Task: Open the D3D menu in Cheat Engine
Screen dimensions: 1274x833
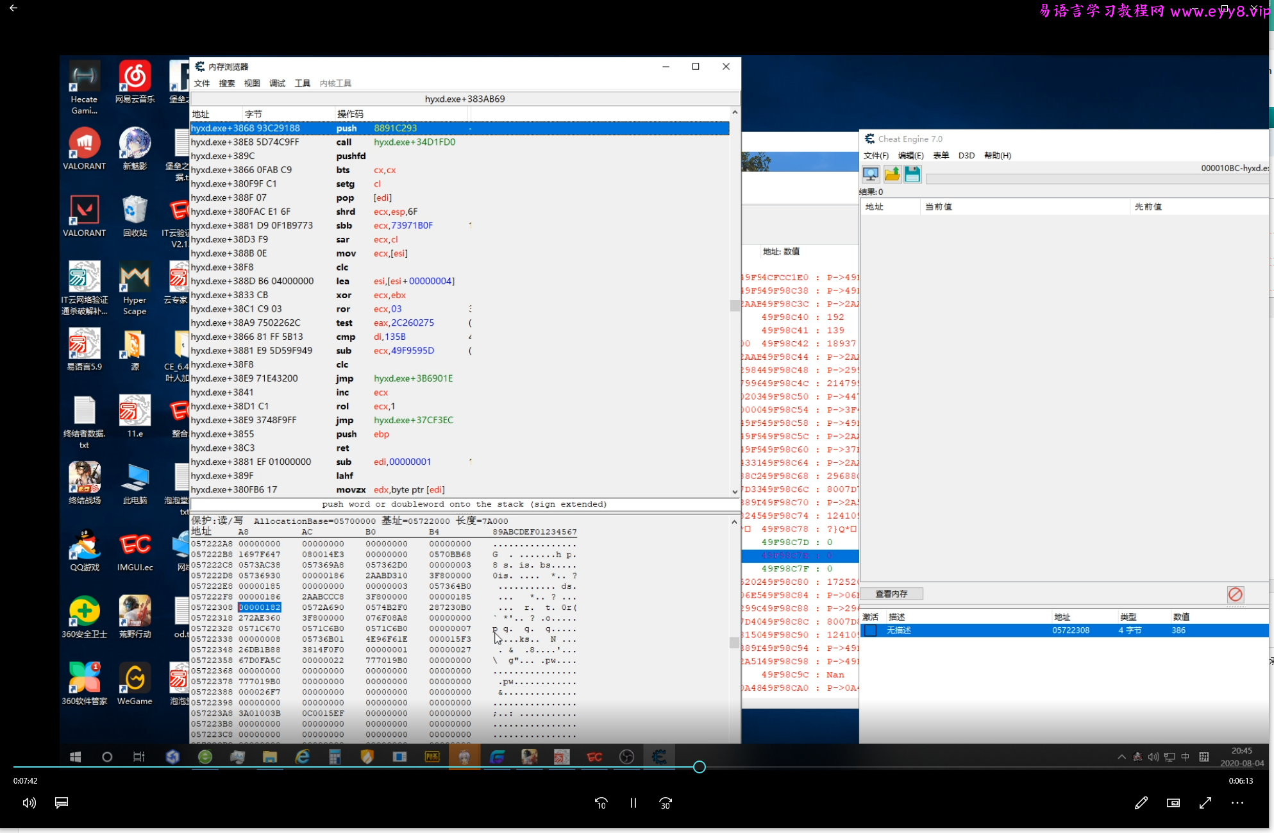Action: (966, 155)
